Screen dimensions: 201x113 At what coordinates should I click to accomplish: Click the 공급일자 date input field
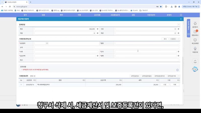point(40,43)
